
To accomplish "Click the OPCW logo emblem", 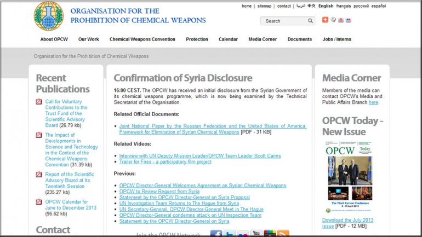I will coord(49,16).
